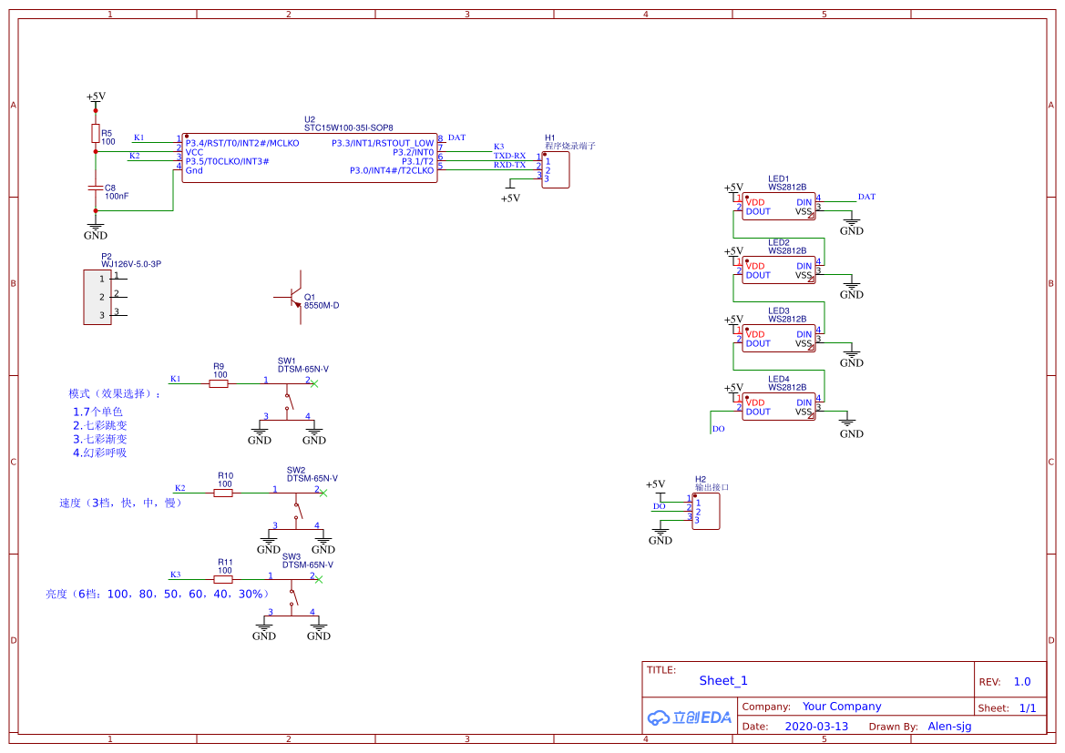Select the "Your Company" field

(x=842, y=707)
